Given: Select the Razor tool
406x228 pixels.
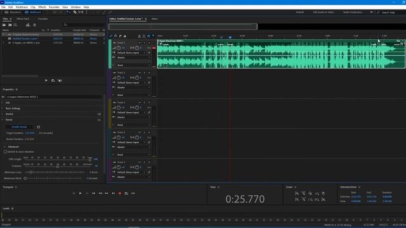Looking at the screenshot, I should [x=75, y=12].
